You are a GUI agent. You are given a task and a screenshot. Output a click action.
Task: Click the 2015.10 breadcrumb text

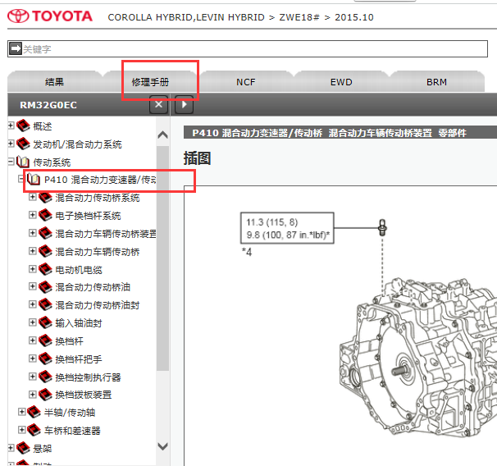[354, 17]
